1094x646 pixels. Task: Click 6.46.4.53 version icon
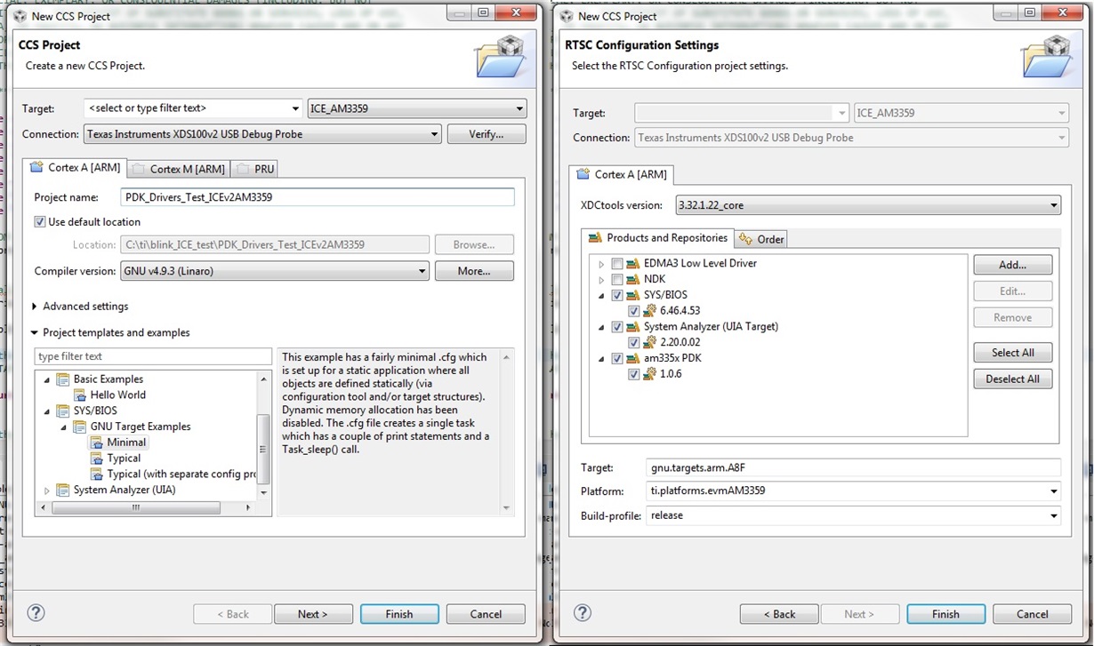(649, 311)
